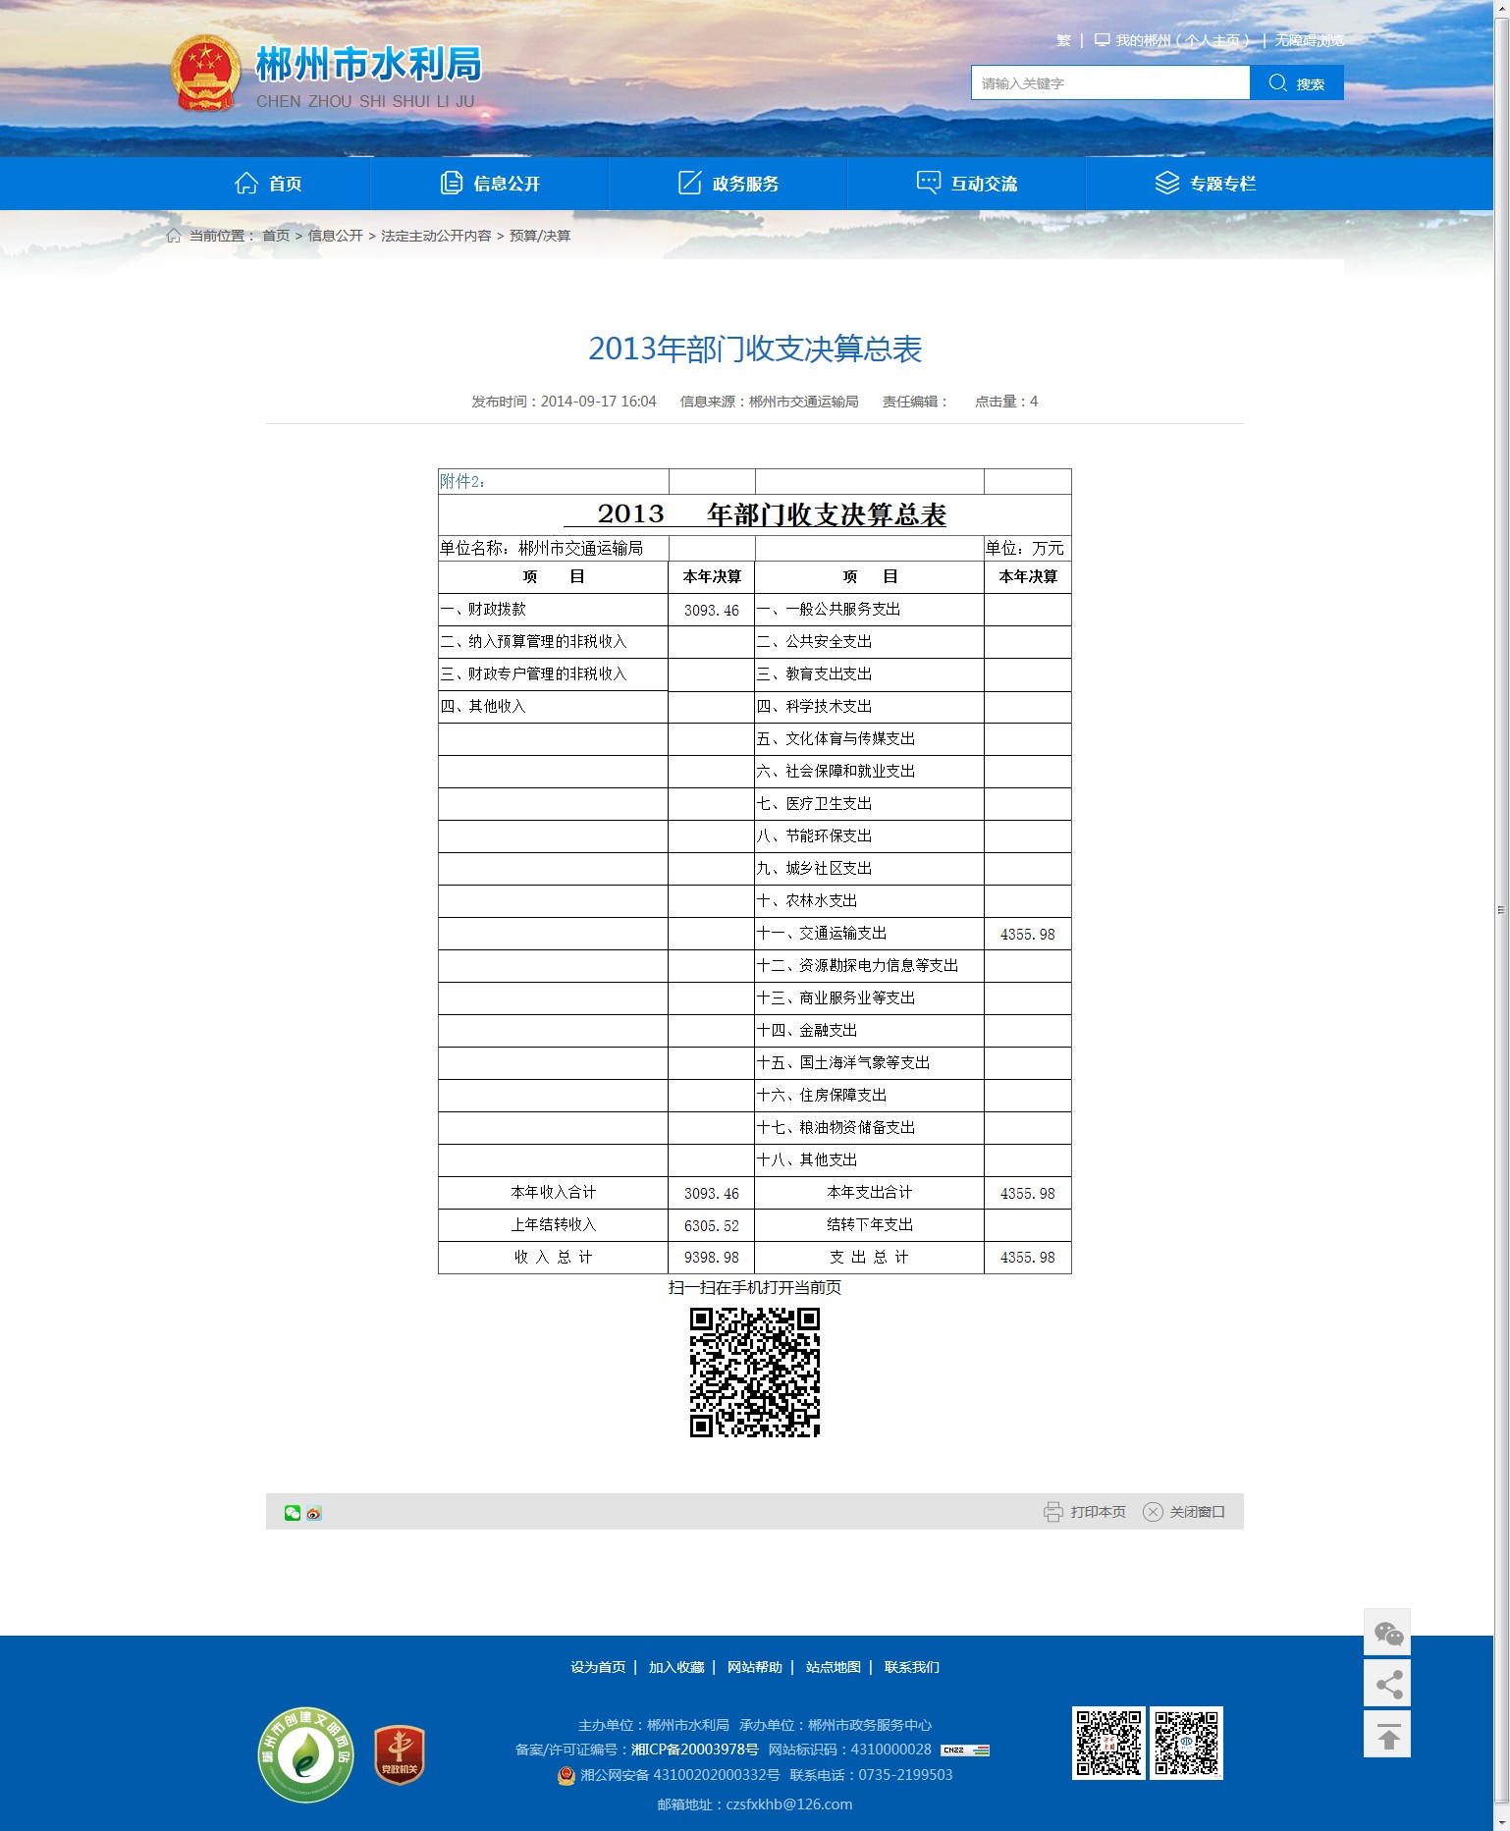Image resolution: width=1510 pixels, height=1831 pixels.
Task: Share via the Weibo icon in share bar
Action: pyautogui.click(x=314, y=1513)
